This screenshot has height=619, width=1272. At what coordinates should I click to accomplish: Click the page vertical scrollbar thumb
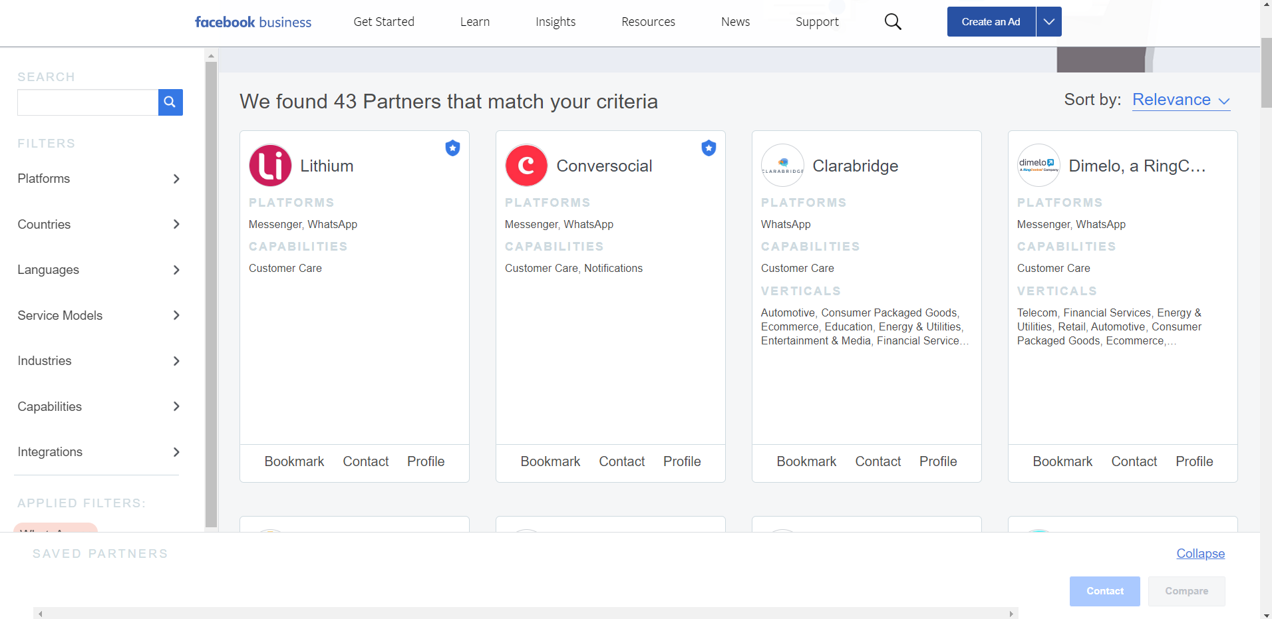point(1266,73)
